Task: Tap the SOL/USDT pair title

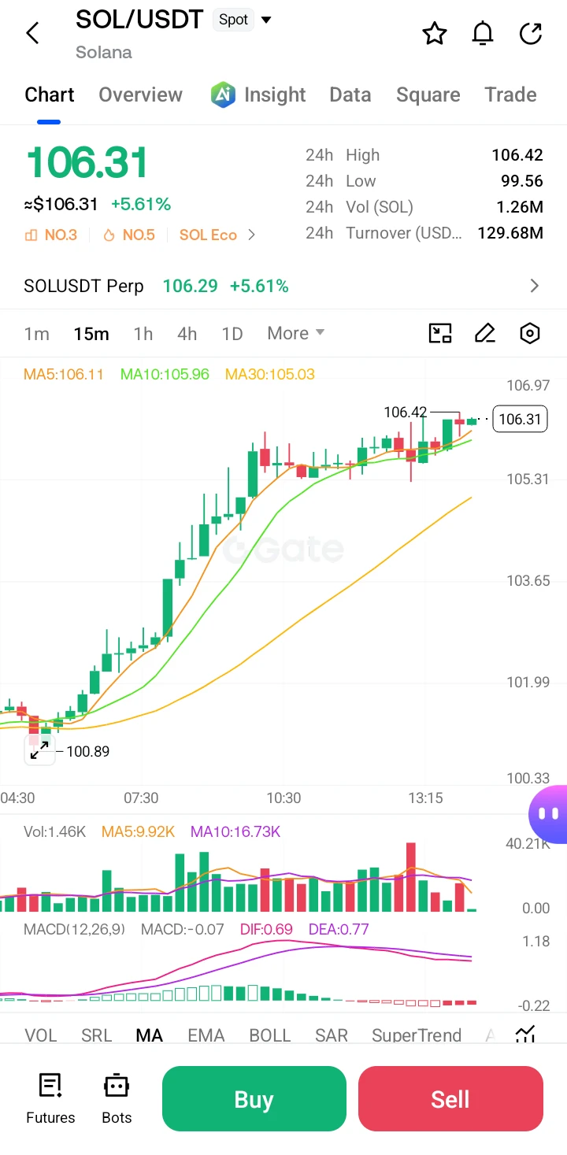Action: pyautogui.click(x=139, y=20)
